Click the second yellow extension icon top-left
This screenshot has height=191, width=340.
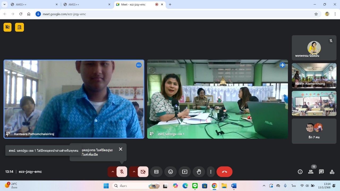19,27
